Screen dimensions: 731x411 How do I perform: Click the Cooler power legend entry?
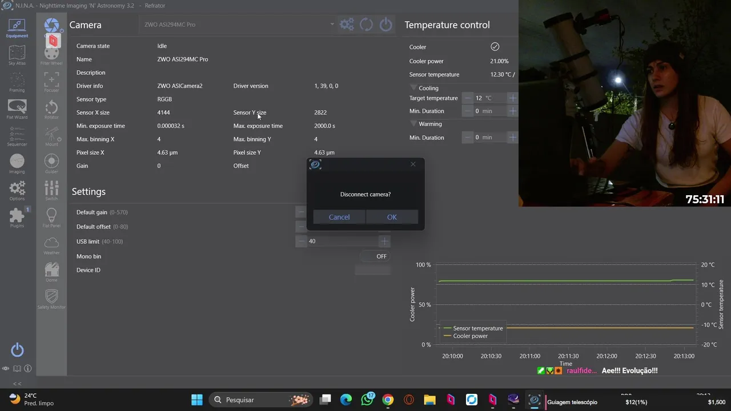pos(465,336)
